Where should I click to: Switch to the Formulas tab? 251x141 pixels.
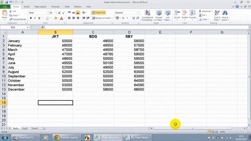55,7
